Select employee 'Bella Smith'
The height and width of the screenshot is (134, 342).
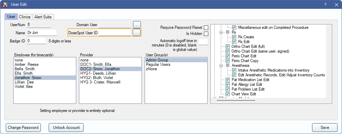[45, 69]
